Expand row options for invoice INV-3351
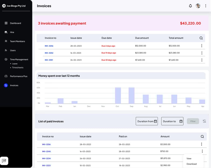Screen dimensions: 211x168 (202, 60)
